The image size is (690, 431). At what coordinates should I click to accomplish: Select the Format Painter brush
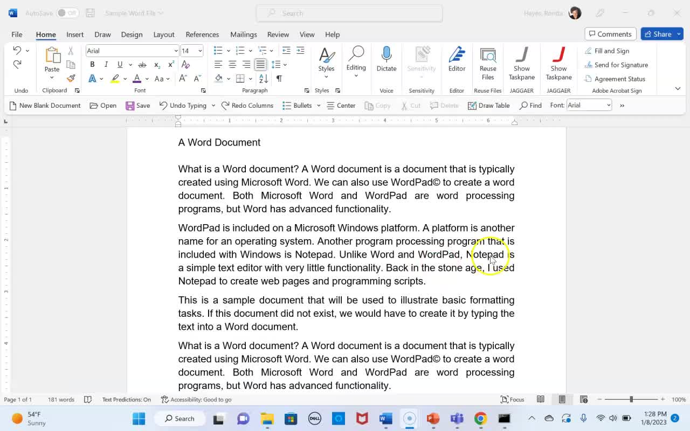click(x=71, y=78)
